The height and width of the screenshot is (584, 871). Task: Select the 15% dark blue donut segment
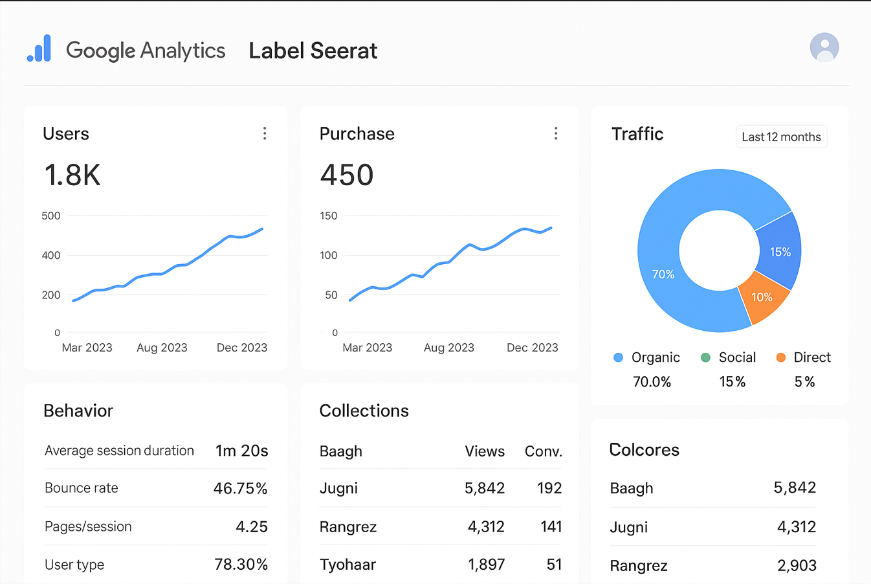pos(781,252)
